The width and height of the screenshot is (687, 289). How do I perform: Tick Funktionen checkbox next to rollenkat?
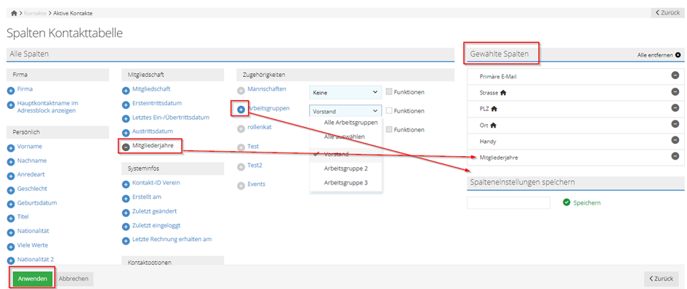(x=389, y=129)
